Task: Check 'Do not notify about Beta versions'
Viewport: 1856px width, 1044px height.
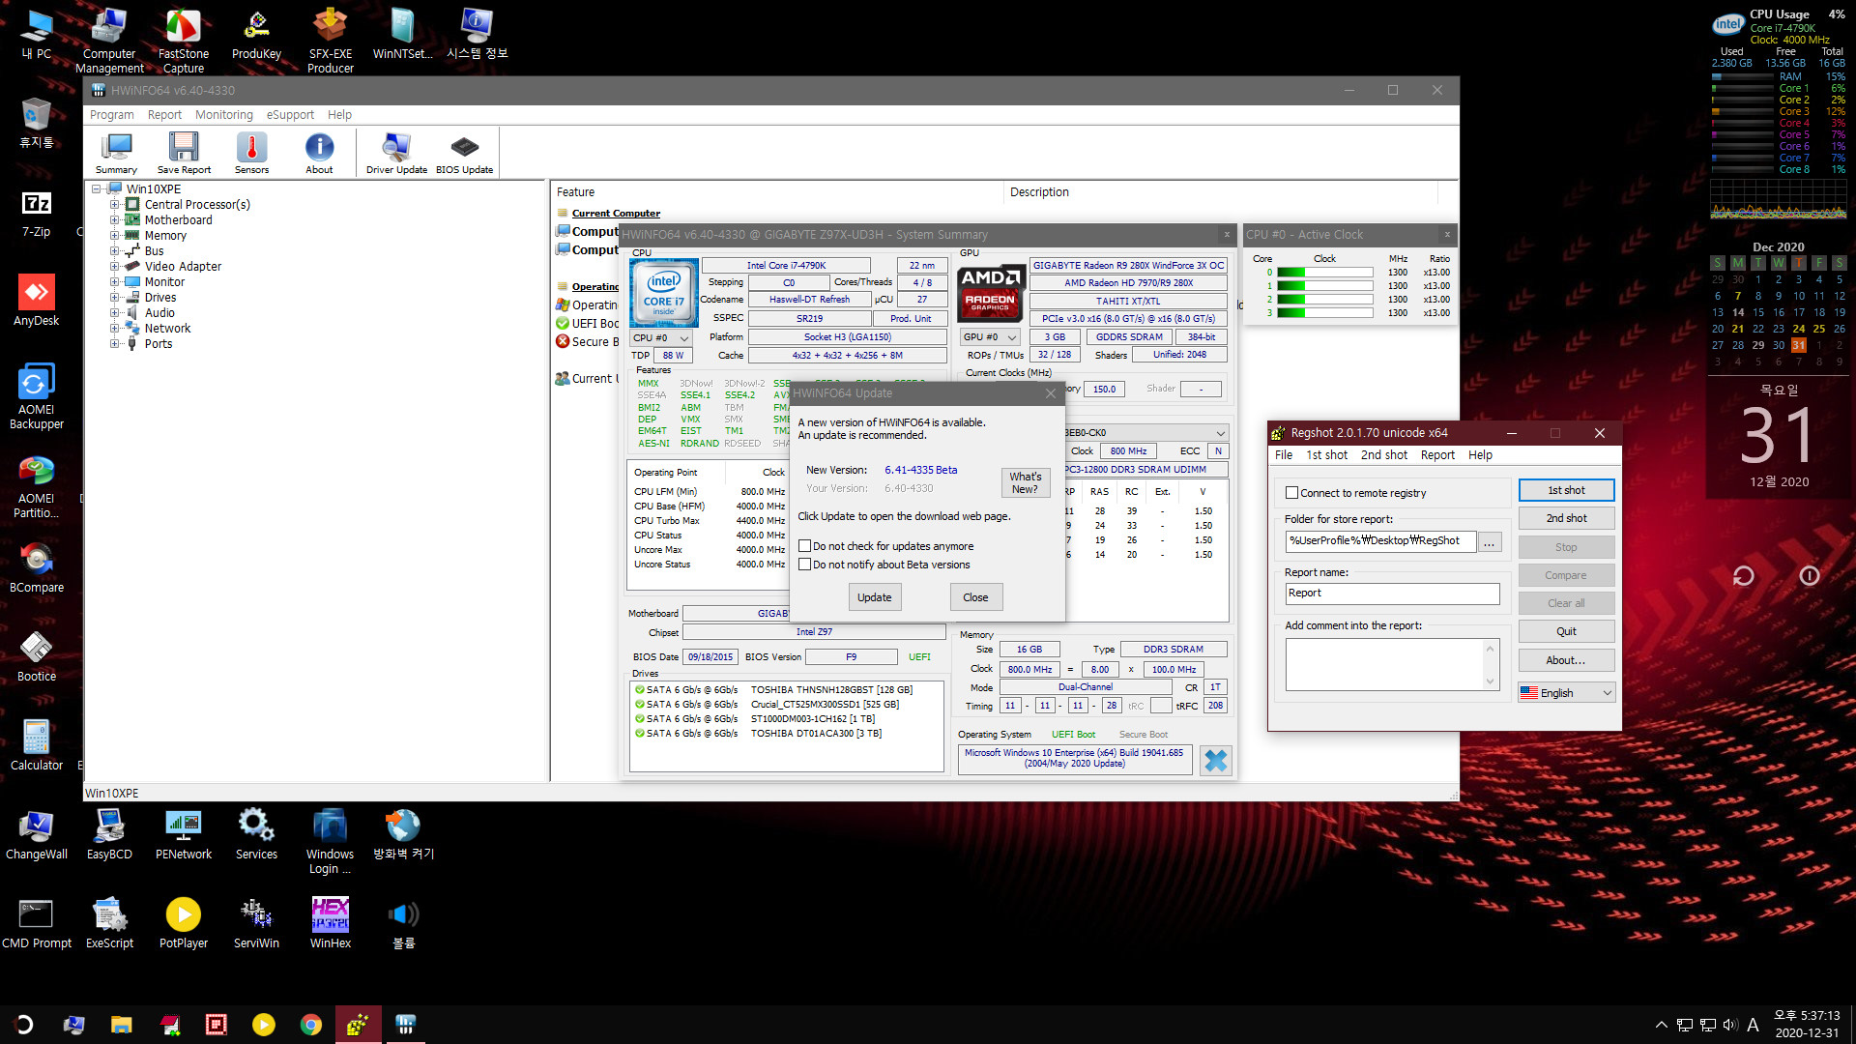Action: click(x=804, y=565)
